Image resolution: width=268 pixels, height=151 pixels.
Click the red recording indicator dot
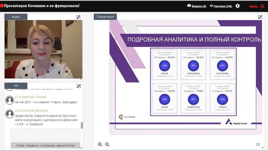pos(2,5)
